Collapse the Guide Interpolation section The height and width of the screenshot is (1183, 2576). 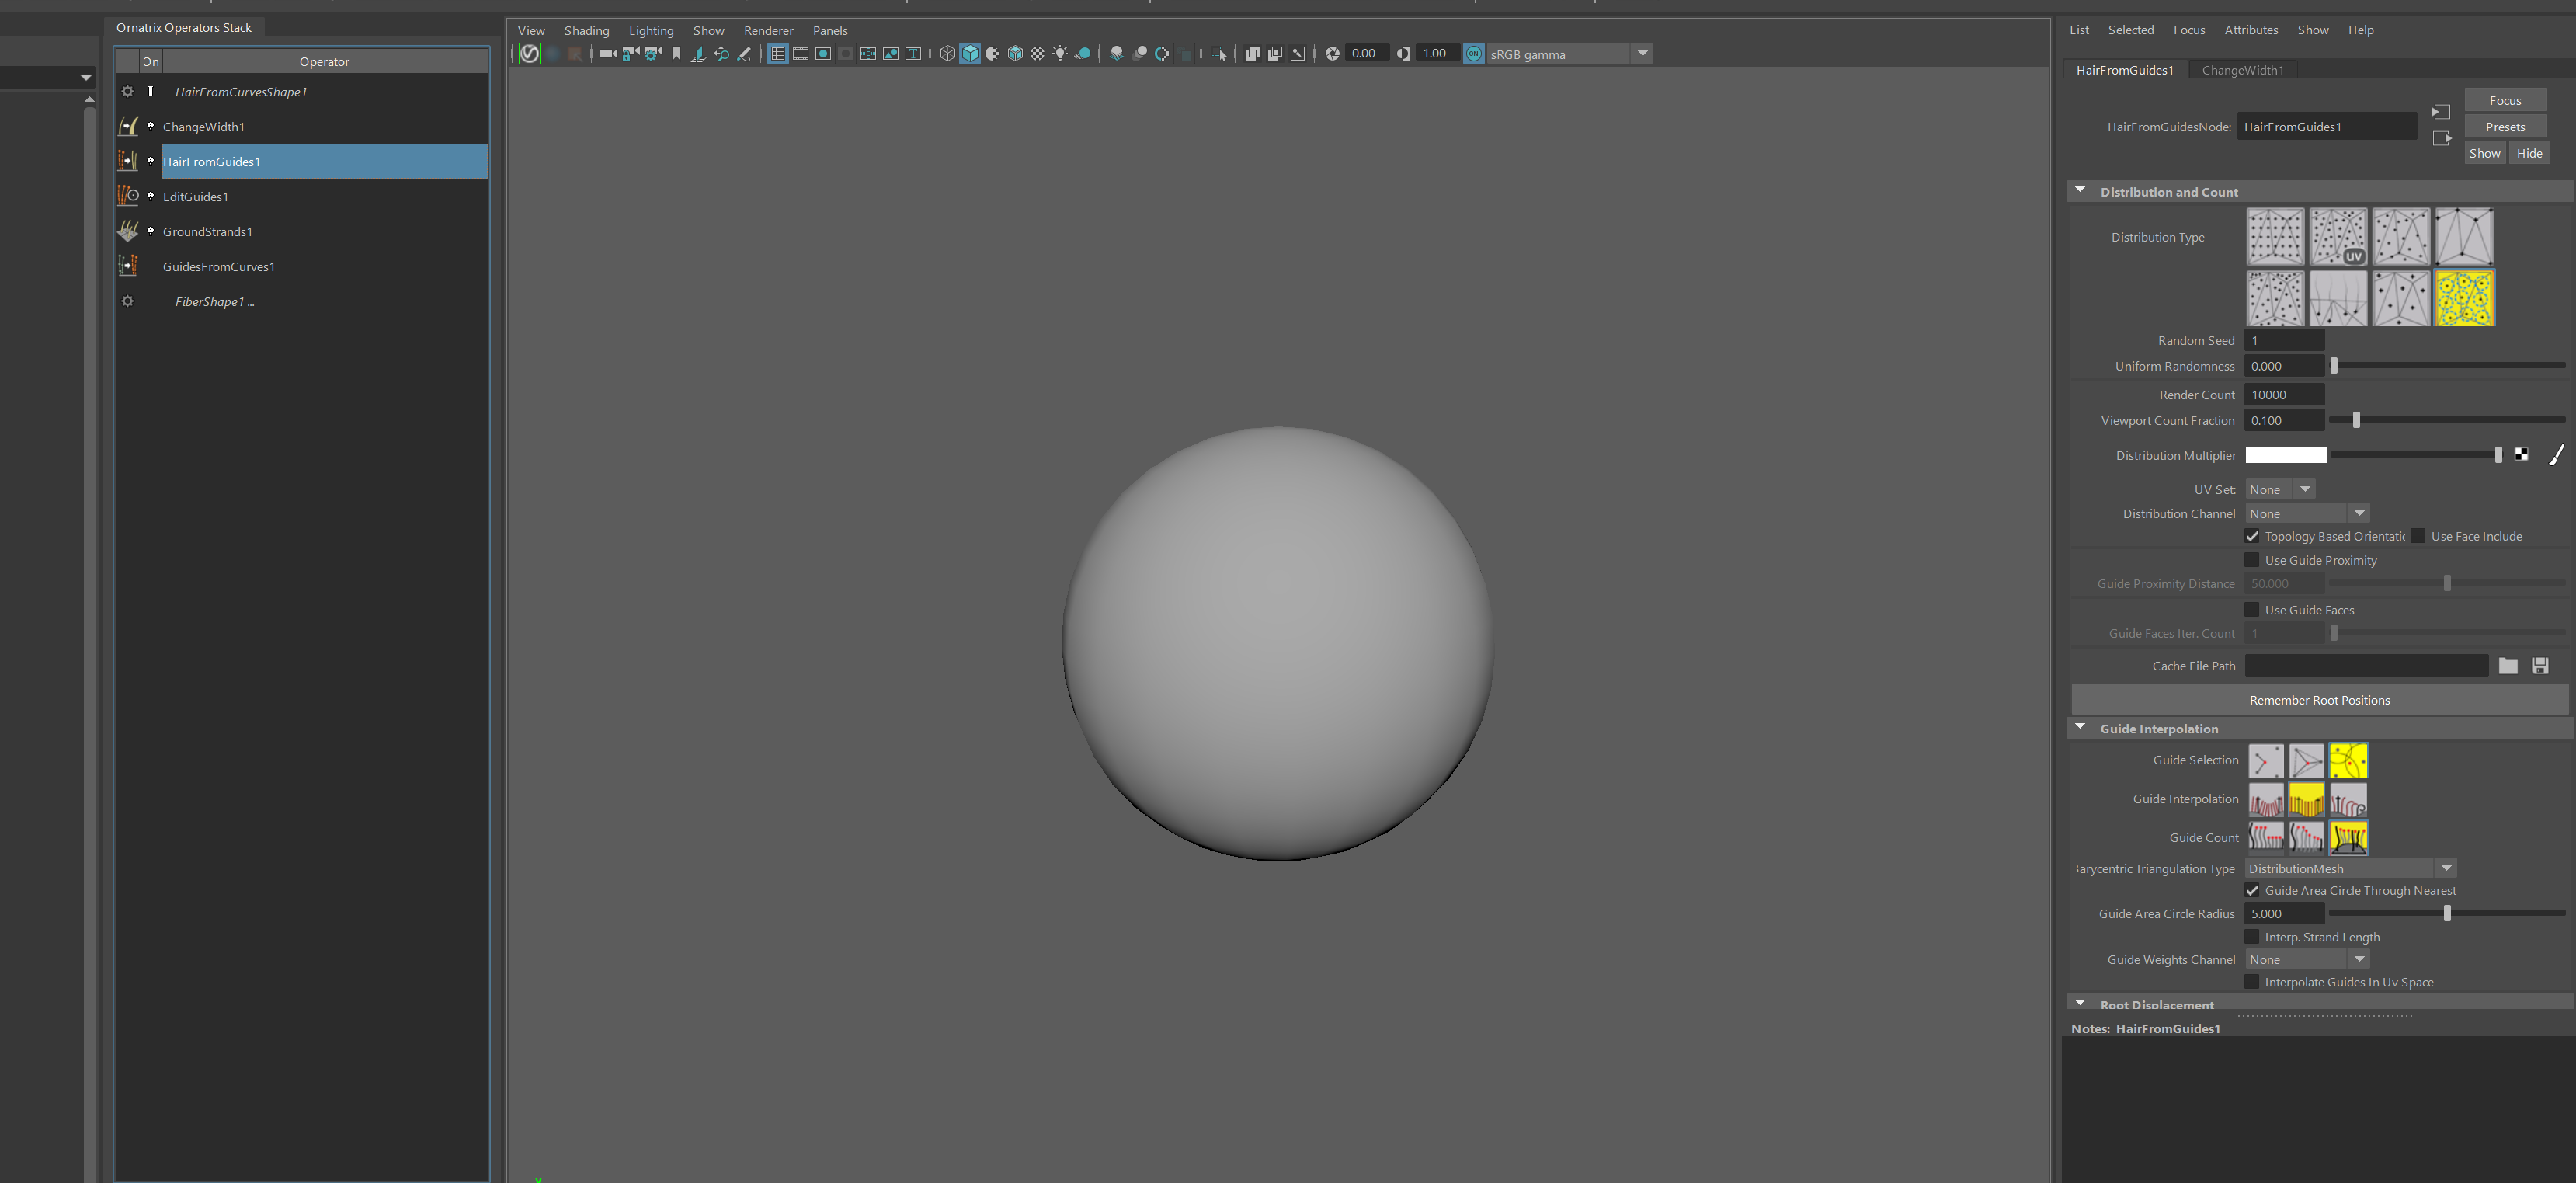tap(2080, 728)
